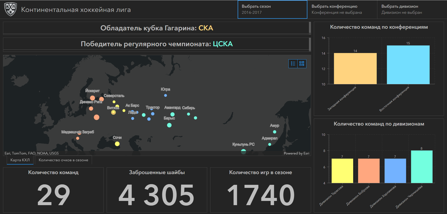Click the 'Заброшенные шайбы' card heading
The image size is (447, 214).
[157, 173]
